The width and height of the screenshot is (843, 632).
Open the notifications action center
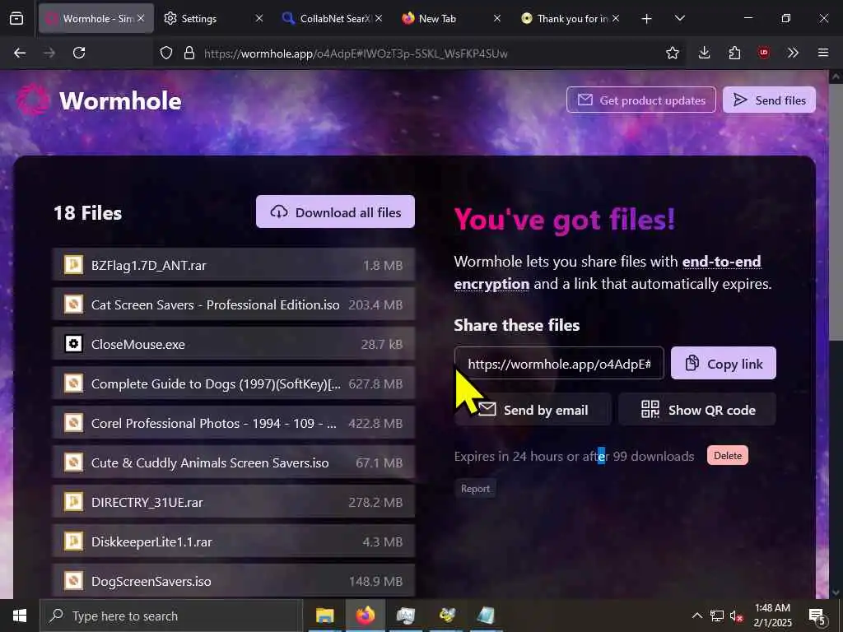pyautogui.click(x=817, y=616)
